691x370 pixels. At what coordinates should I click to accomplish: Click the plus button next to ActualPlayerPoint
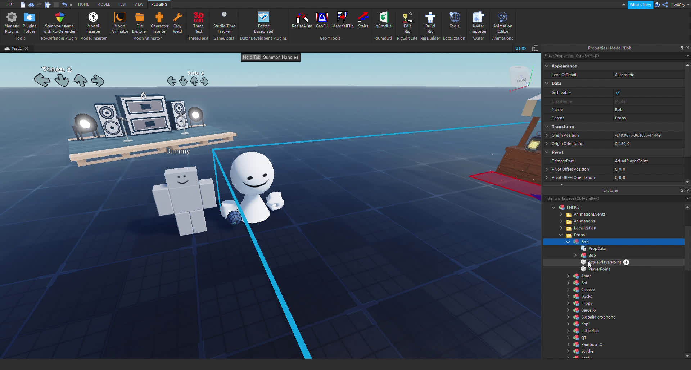point(627,262)
